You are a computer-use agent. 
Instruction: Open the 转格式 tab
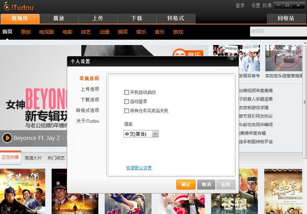(x=176, y=18)
